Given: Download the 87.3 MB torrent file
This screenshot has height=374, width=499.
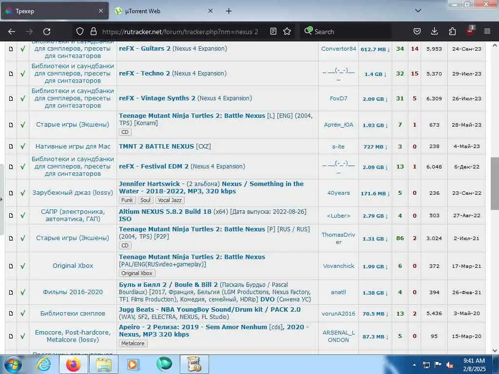Looking at the screenshot, I should 375,337.
